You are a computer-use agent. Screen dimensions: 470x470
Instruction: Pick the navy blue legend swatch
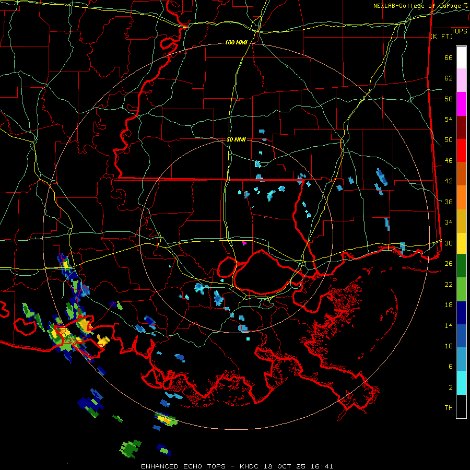[461, 313]
